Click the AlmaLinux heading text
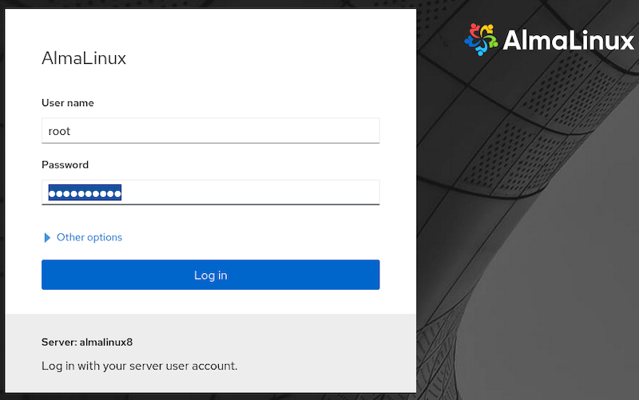Image resolution: width=639 pixels, height=400 pixels. [84, 58]
